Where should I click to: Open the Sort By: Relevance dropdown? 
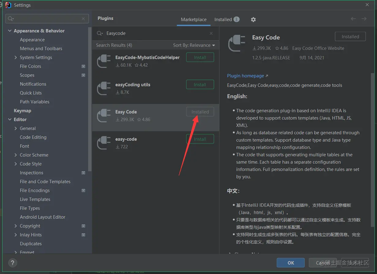(194, 45)
